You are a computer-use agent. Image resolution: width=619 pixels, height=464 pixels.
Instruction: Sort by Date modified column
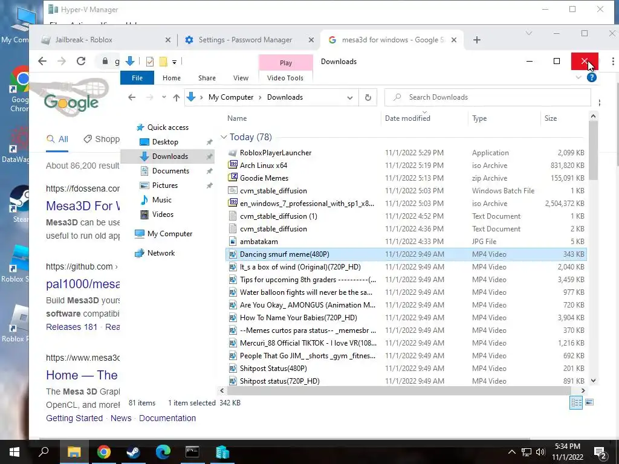(x=407, y=118)
